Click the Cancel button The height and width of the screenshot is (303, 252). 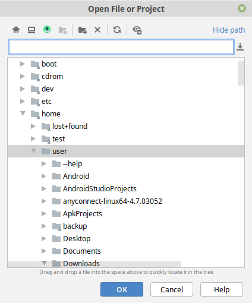click(172, 289)
